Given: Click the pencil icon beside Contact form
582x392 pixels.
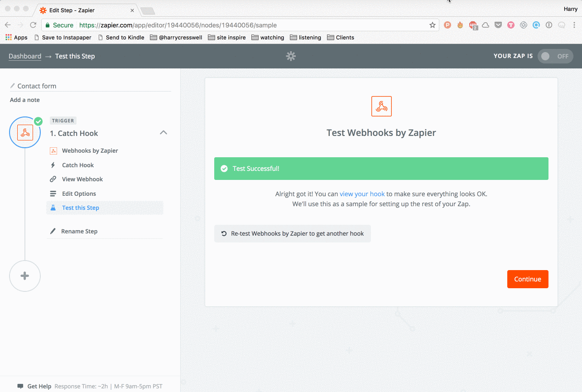Looking at the screenshot, I should tap(13, 86).
